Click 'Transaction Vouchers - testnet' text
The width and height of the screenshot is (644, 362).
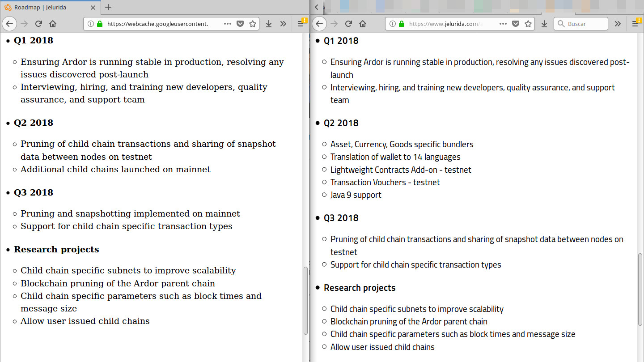tap(385, 182)
